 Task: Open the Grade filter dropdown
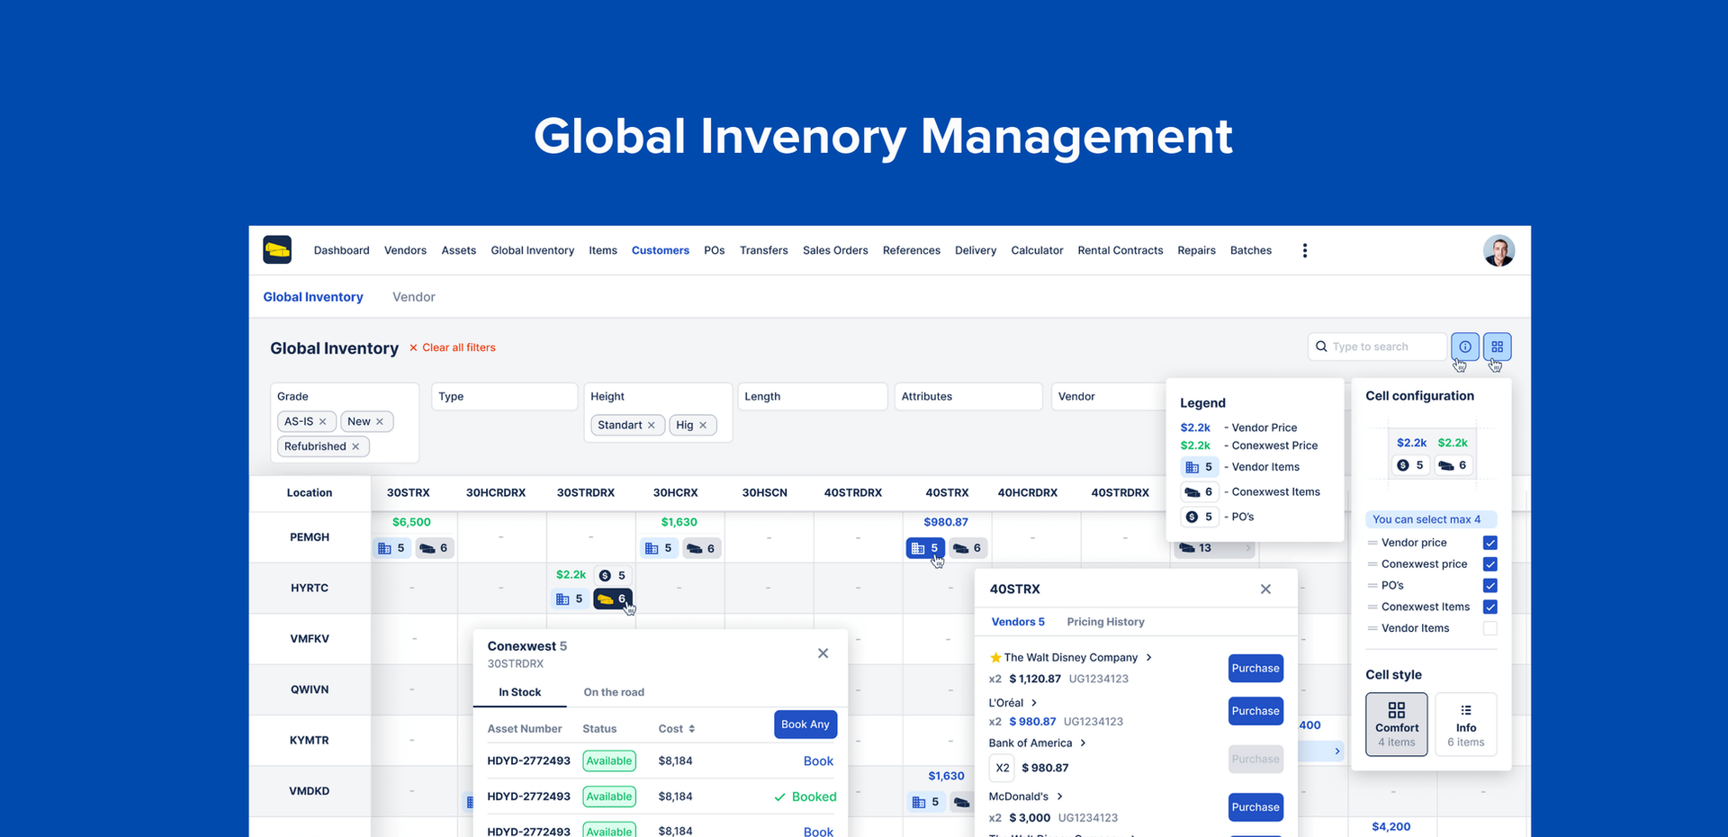click(345, 423)
